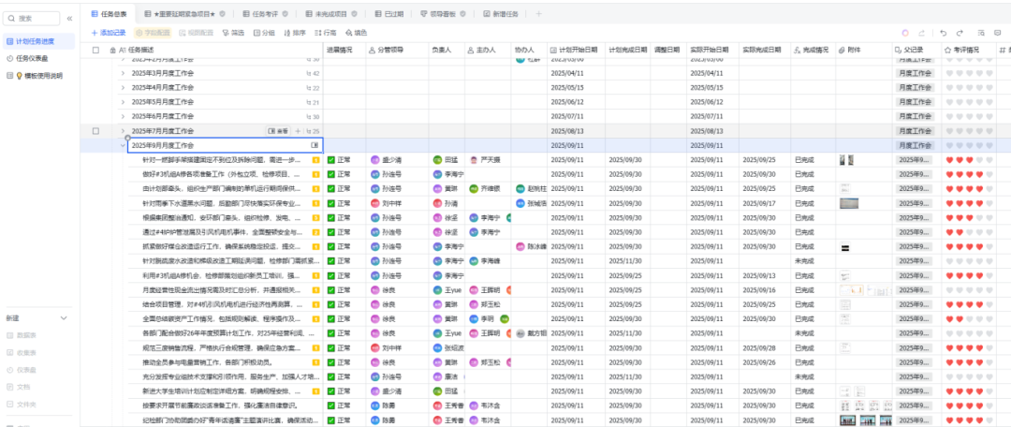Screen dimensions: 1011x427
Task: Open the row height (行高) option
Action: click(x=325, y=33)
